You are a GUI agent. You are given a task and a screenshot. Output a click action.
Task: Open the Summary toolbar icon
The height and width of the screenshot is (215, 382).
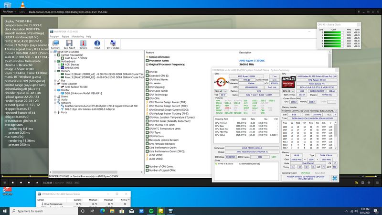point(55,44)
